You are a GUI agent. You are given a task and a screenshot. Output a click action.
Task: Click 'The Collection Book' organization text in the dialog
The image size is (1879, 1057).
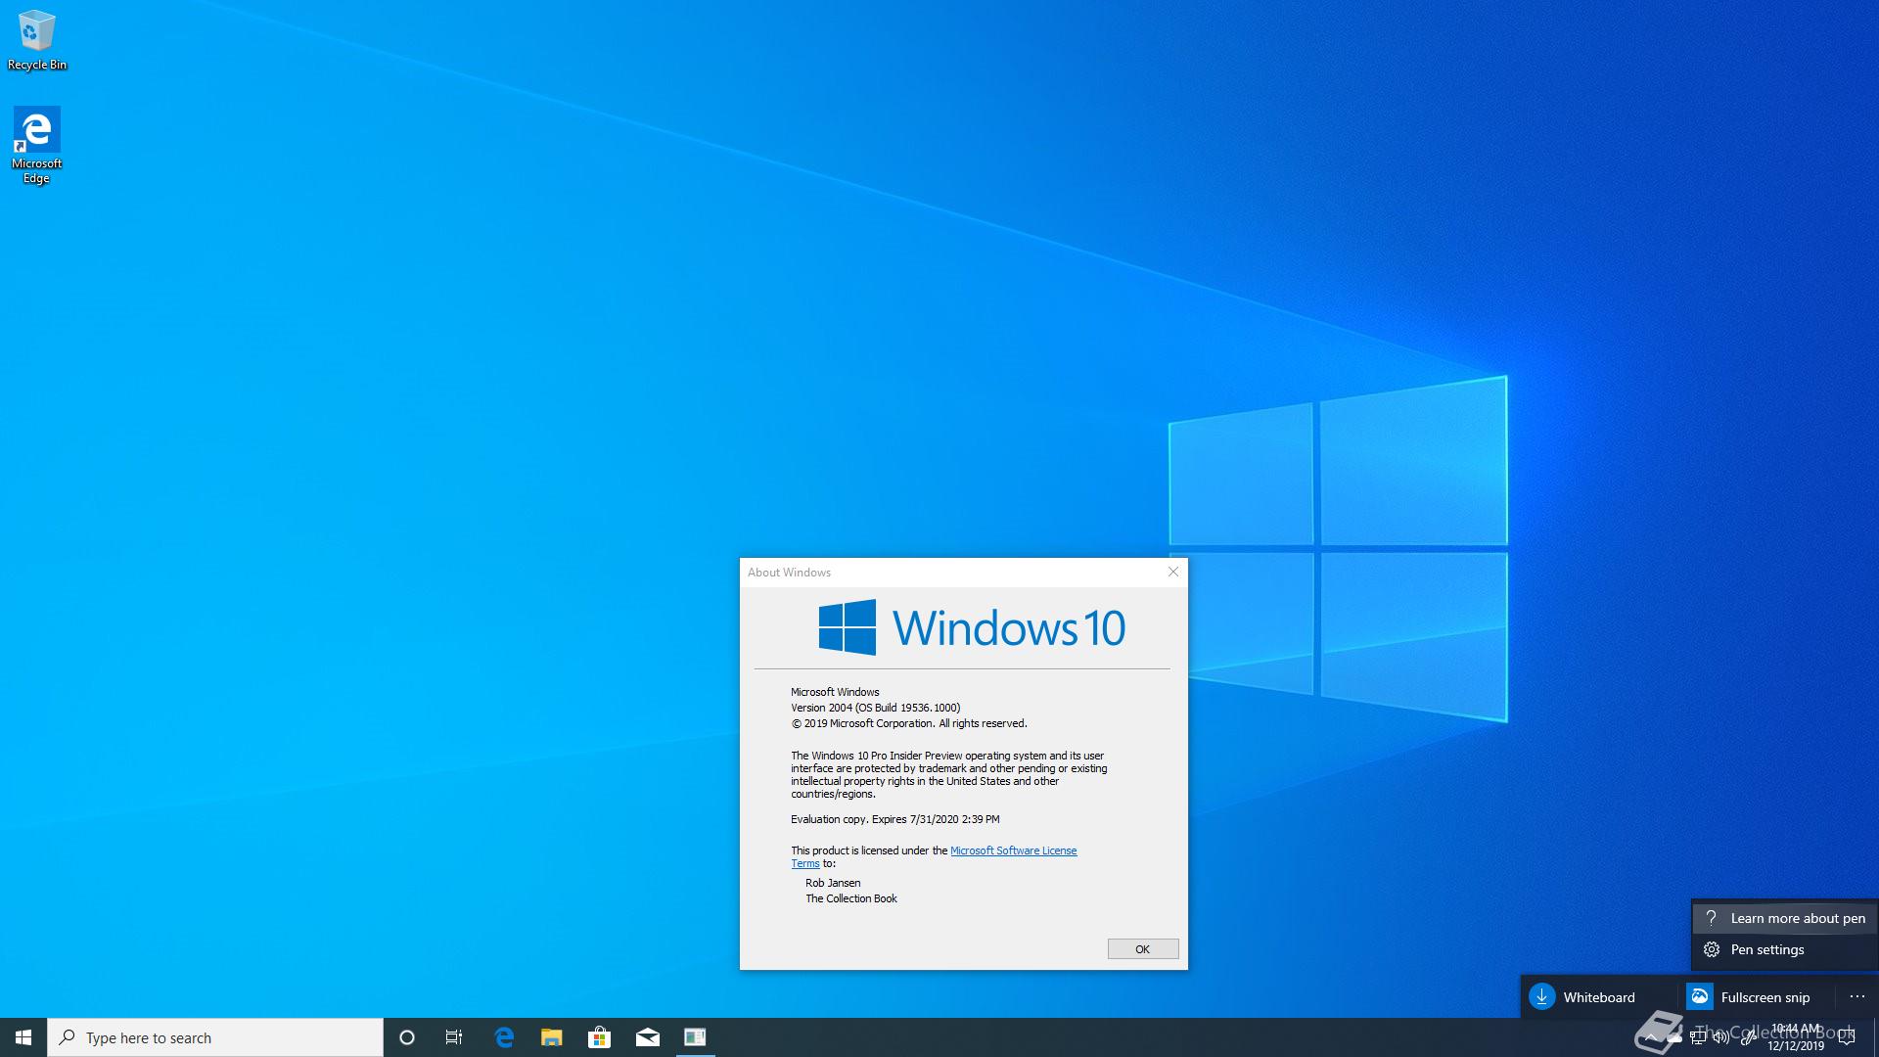[x=851, y=898]
